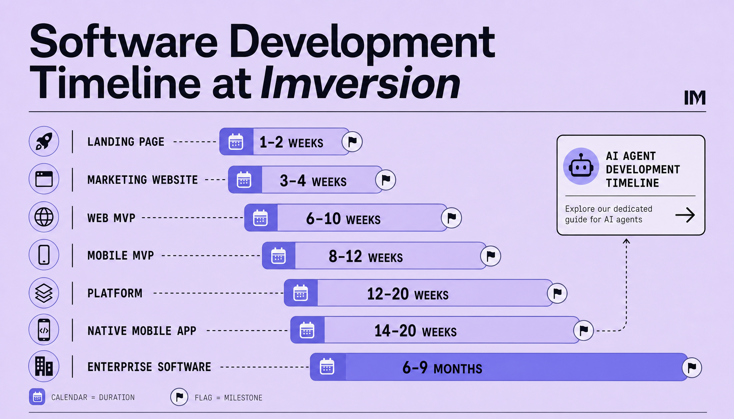Click the milestone flag for Web MVP
This screenshot has width=734, height=419.
tap(451, 218)
